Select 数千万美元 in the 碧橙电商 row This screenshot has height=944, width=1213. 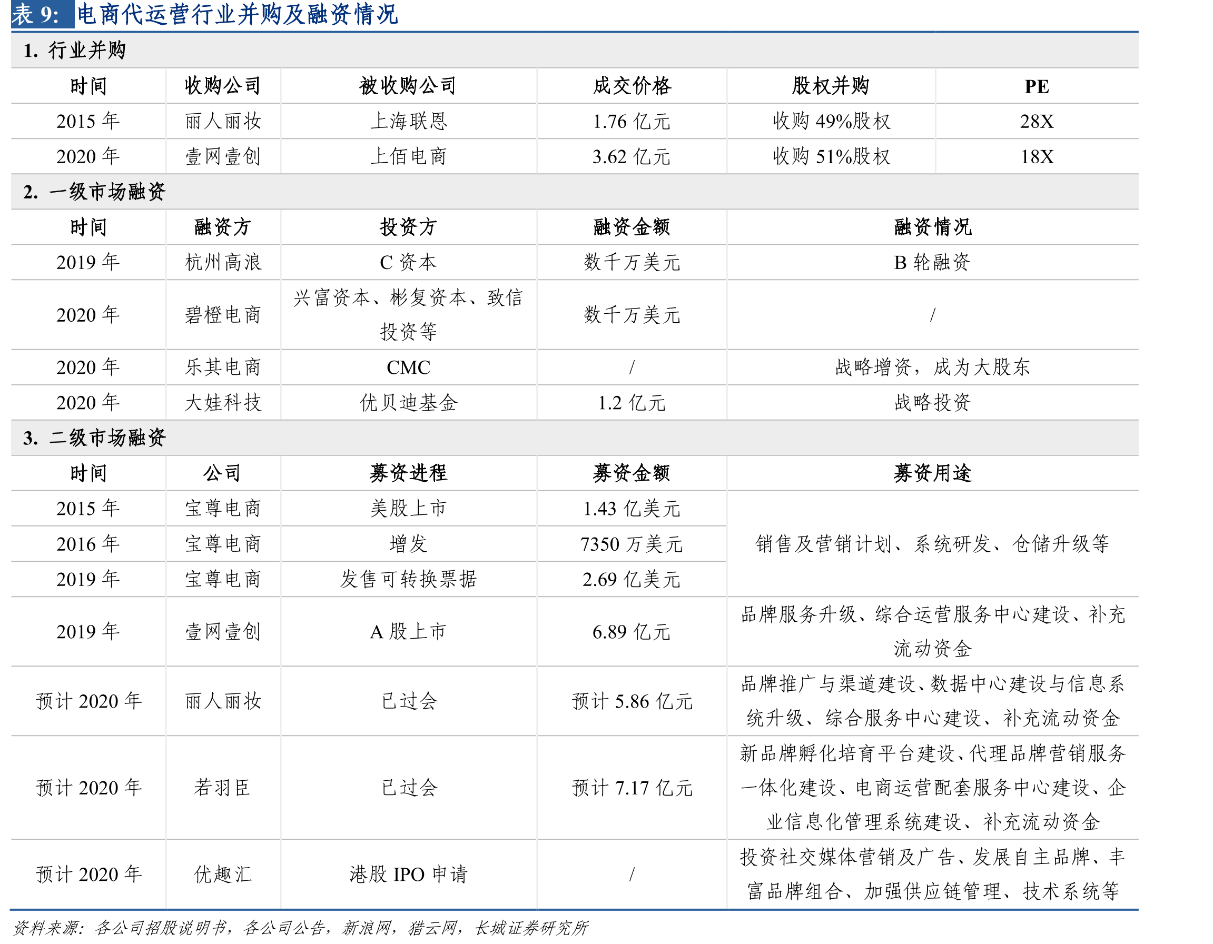click(632, 315)
